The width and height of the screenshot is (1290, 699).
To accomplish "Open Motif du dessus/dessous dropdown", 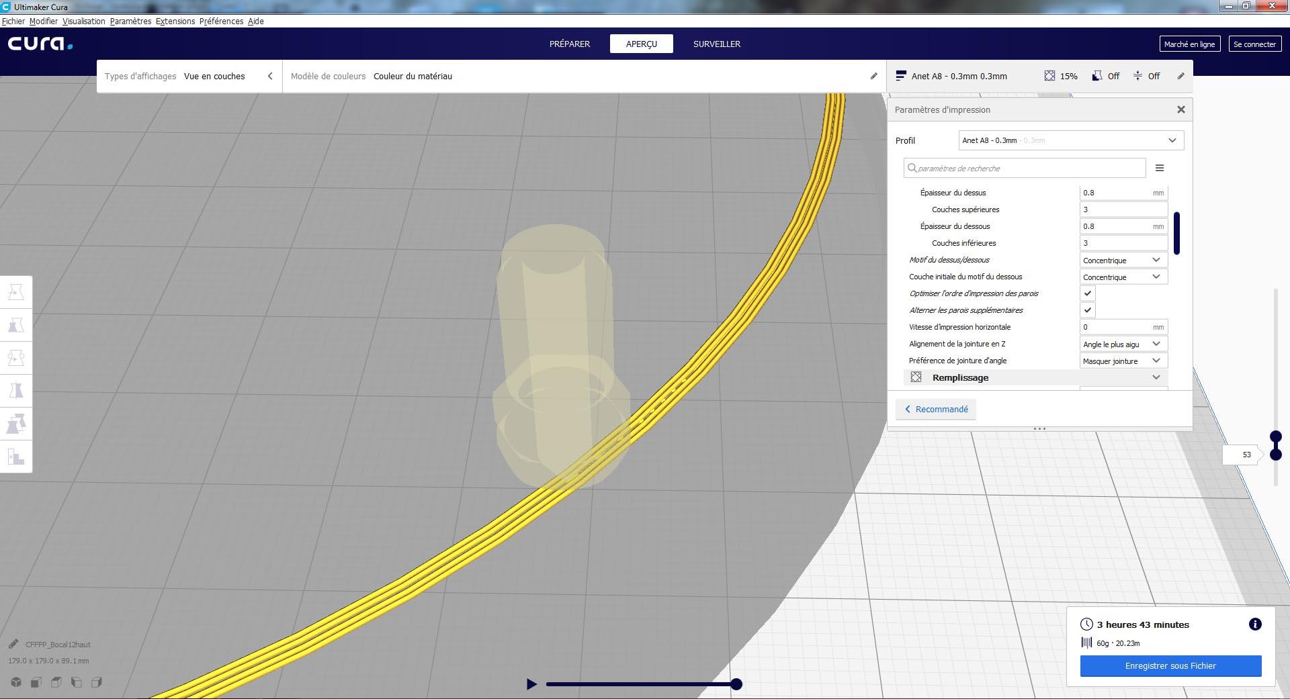I will [x=1123, y=260].
